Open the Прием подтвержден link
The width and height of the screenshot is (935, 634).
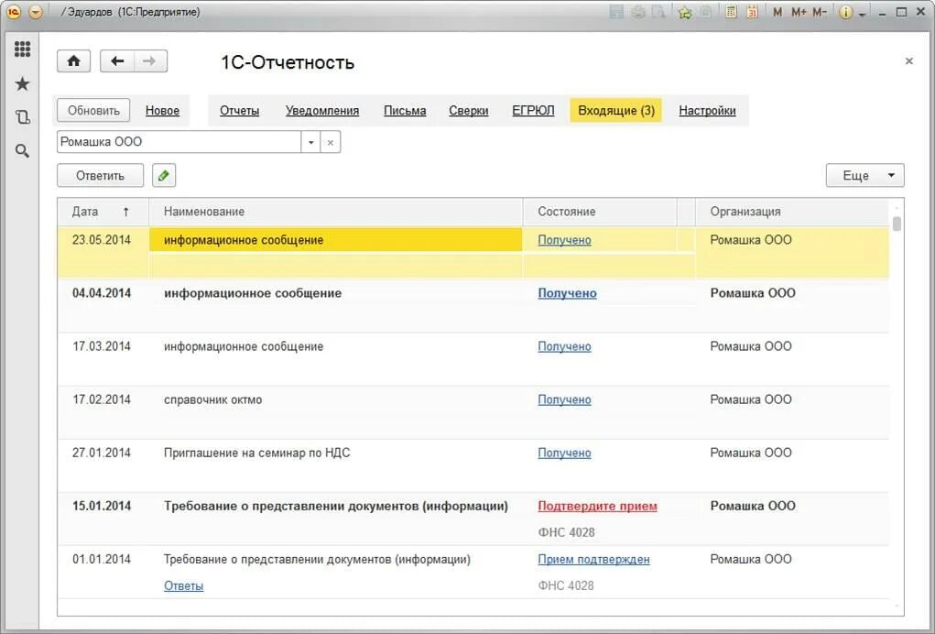tap(594, 560)
